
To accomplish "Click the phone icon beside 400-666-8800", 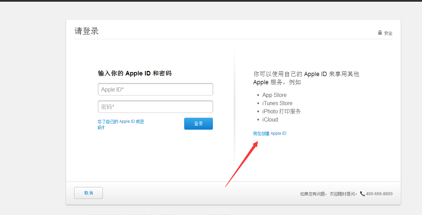I will click(x=362, y=193).
